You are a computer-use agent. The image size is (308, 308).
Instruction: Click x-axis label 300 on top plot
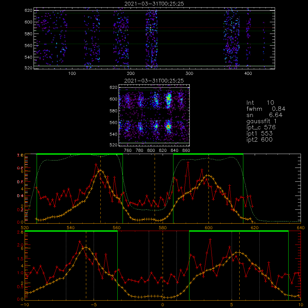point(189,74)
